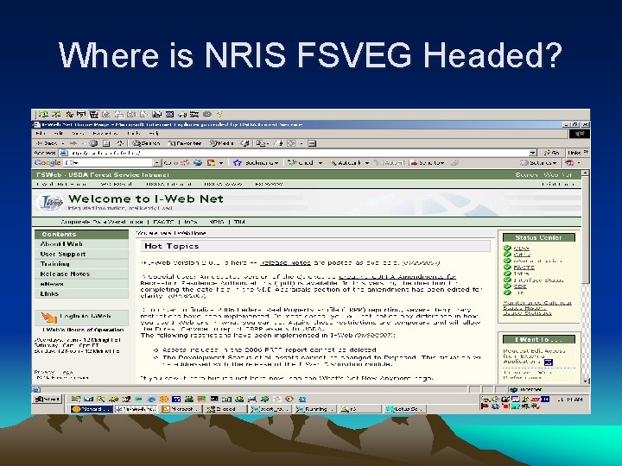The height and width of the screenshot is (466, 622).
Task: Switch to I-Web taskbar window button
Action: (x=136, y=409)
